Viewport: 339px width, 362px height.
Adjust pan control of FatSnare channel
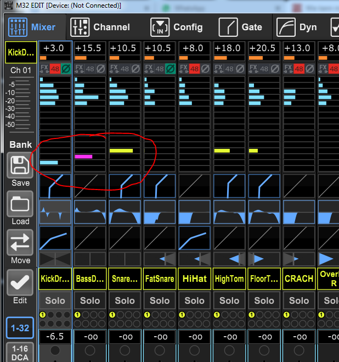160,259
